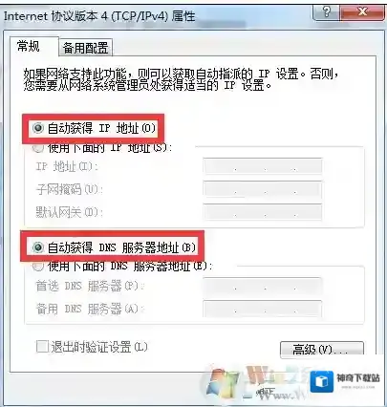Select 使用下面的 IP 地址 radio button

(38, 147)
